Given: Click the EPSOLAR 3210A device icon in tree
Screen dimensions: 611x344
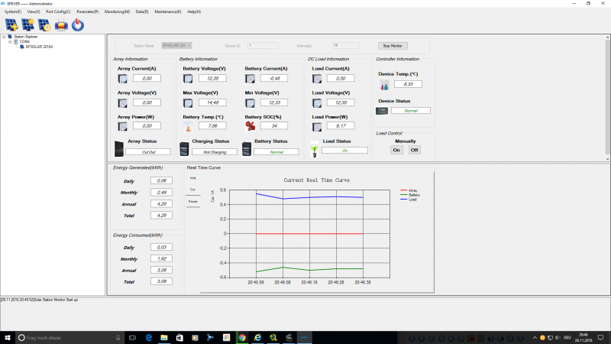Looking at the screenshot, I should 22,47.
